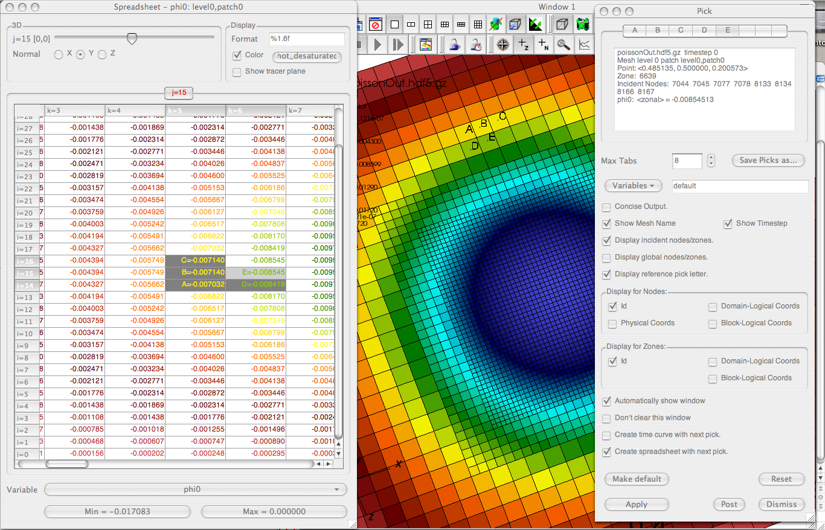Toggle the lock time icon
The image size is (825, 530).
point(476,44)
